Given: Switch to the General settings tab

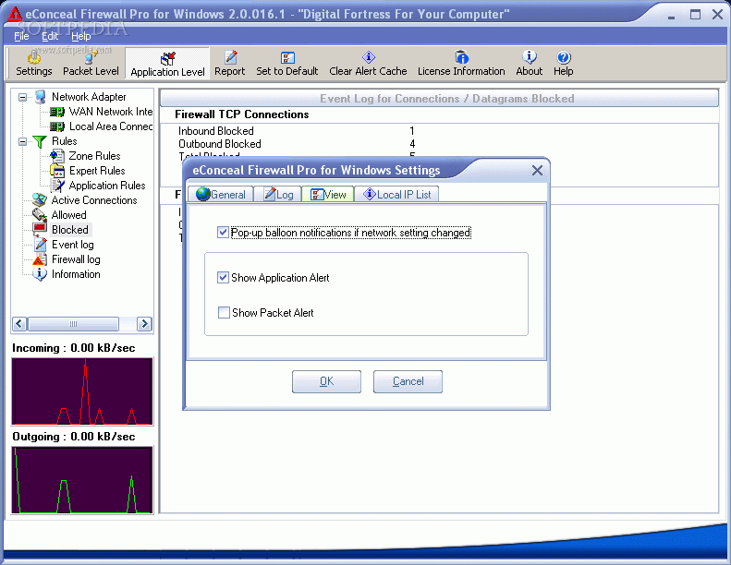Looking at the screenshot, I should (x=221, y=194).
